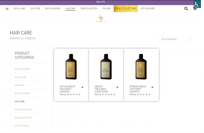Screen dimensions: 204x133
Task: Select Pure Collection in product categories sidebar
Action: pyautogui.click(x=23, y=110)
